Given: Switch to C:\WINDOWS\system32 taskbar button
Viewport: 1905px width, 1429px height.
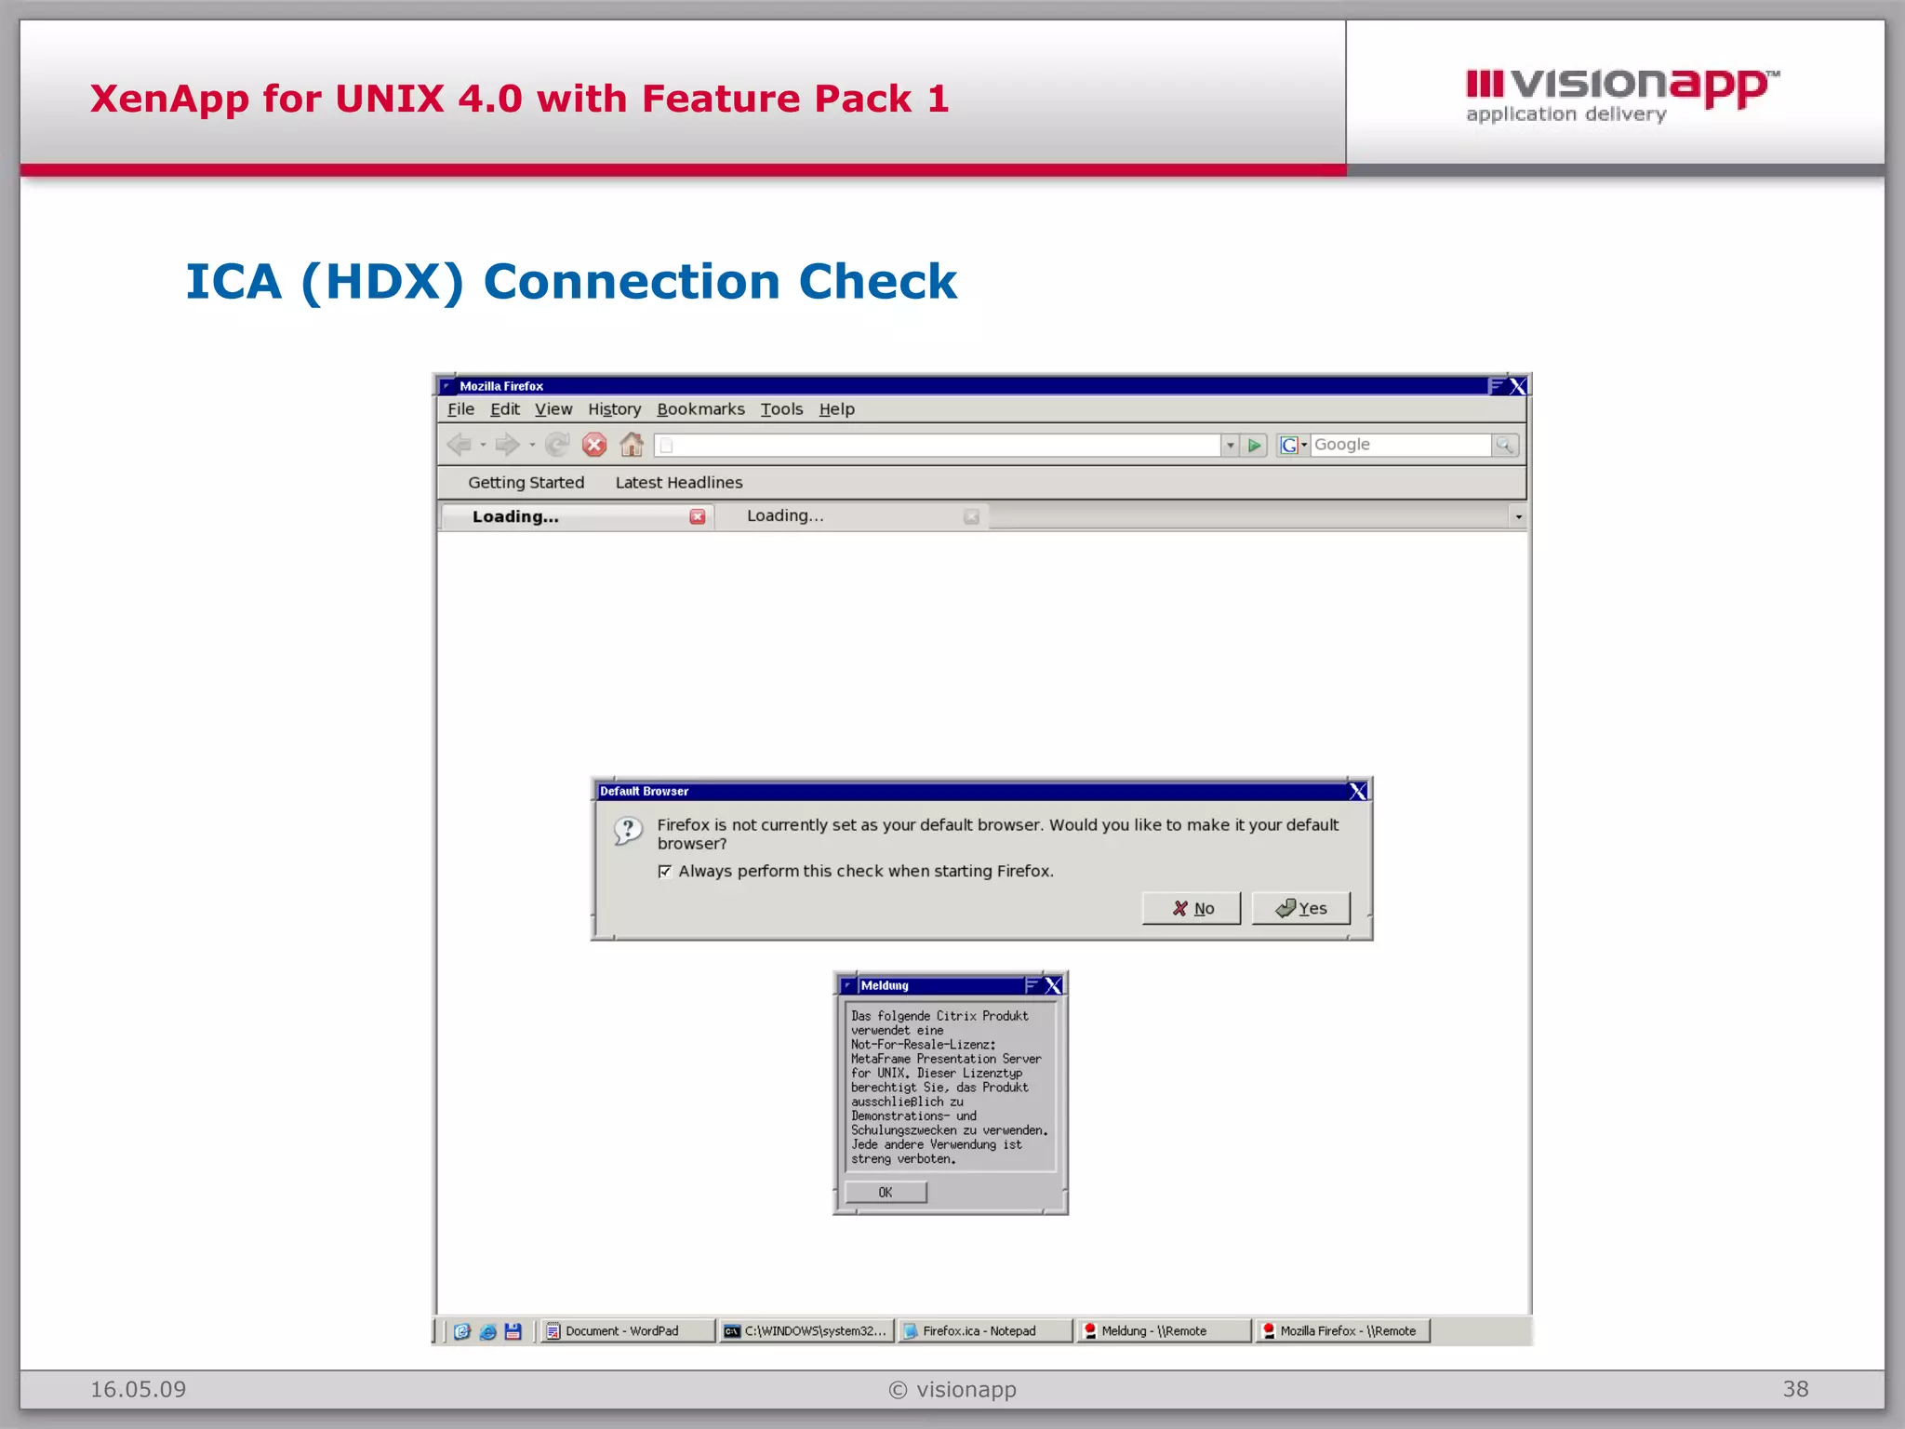Looking at the screenshot, I should click(x=806, y=1331).
